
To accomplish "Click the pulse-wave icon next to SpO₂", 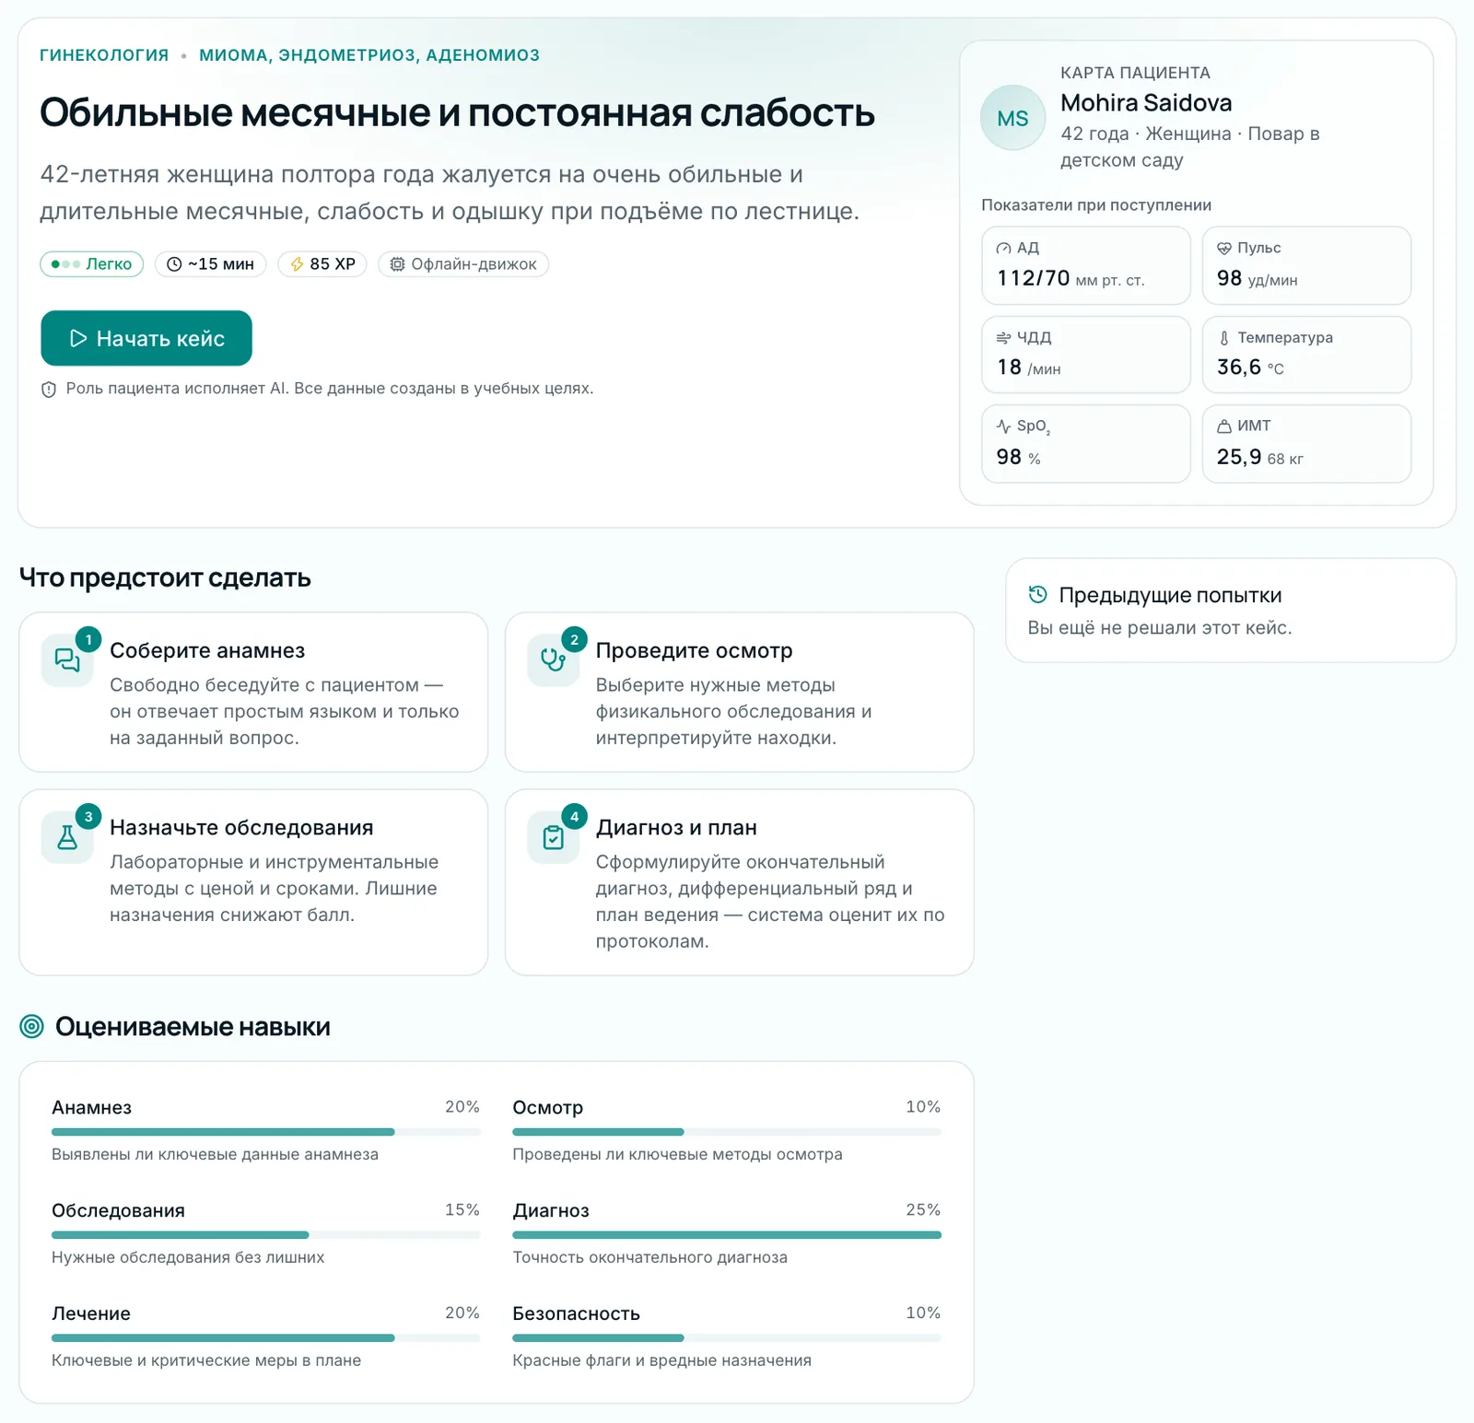I will pos(1004,426).
